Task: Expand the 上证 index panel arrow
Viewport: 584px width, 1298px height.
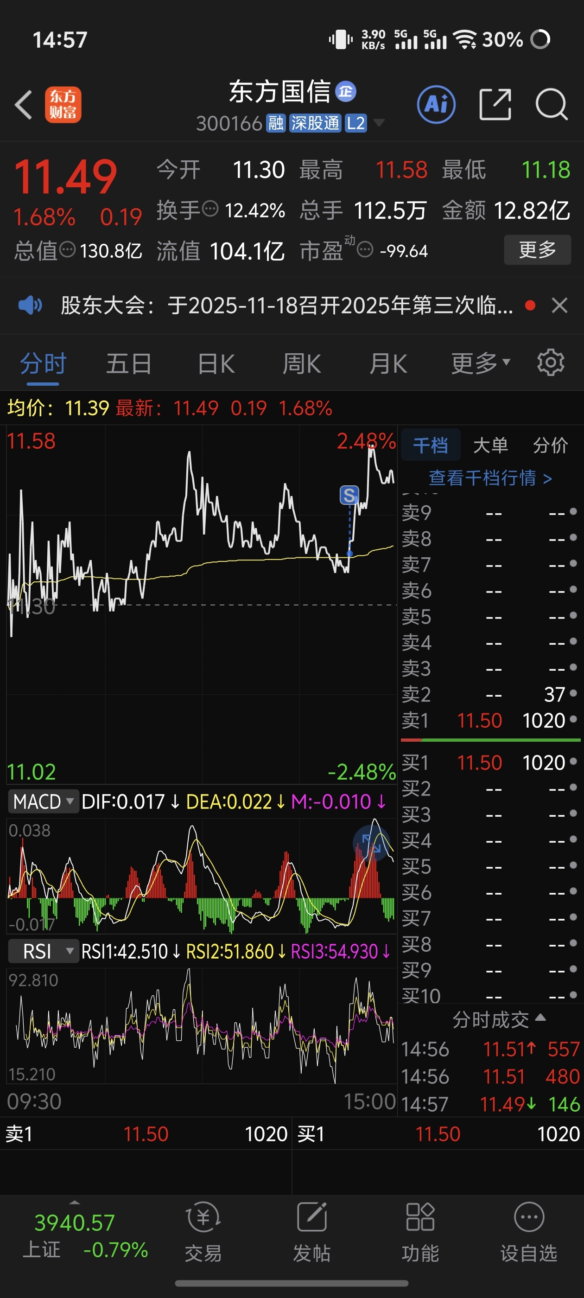Action: point(75,1202)
